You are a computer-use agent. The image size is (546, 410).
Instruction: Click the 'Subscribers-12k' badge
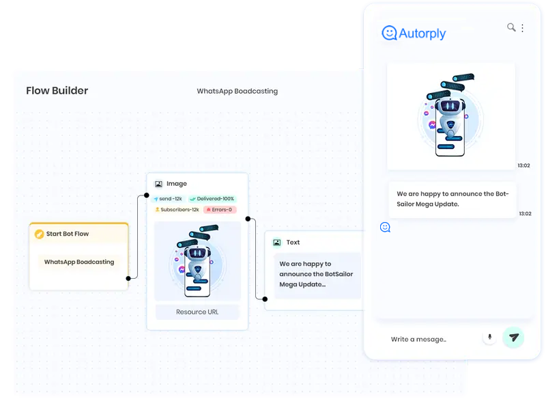[179, 209]
